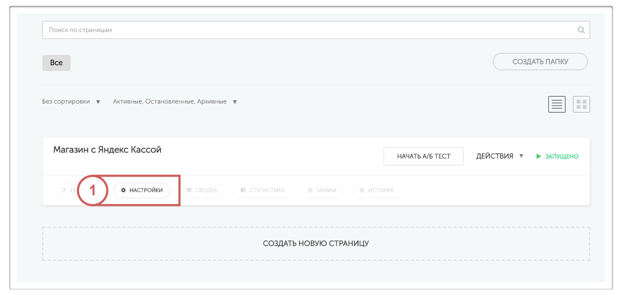Open the Заявки section
619x295 pixels.
pos(322,190)
